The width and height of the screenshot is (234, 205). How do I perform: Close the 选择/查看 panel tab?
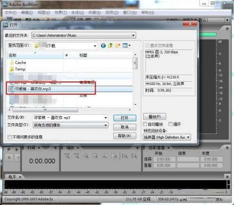coord(168,148)
